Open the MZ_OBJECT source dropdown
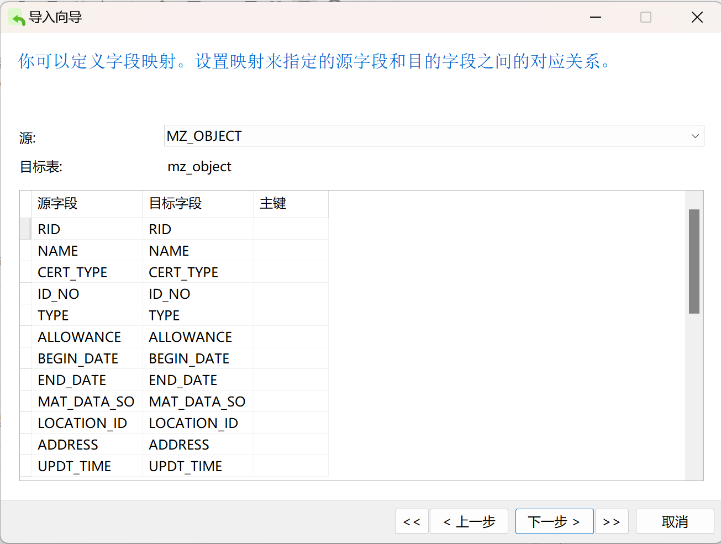 tap(434, 136)
